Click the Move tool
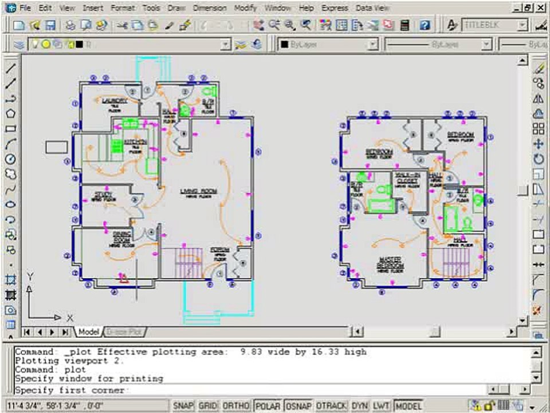The image size is (550, 413). [539, 143]
